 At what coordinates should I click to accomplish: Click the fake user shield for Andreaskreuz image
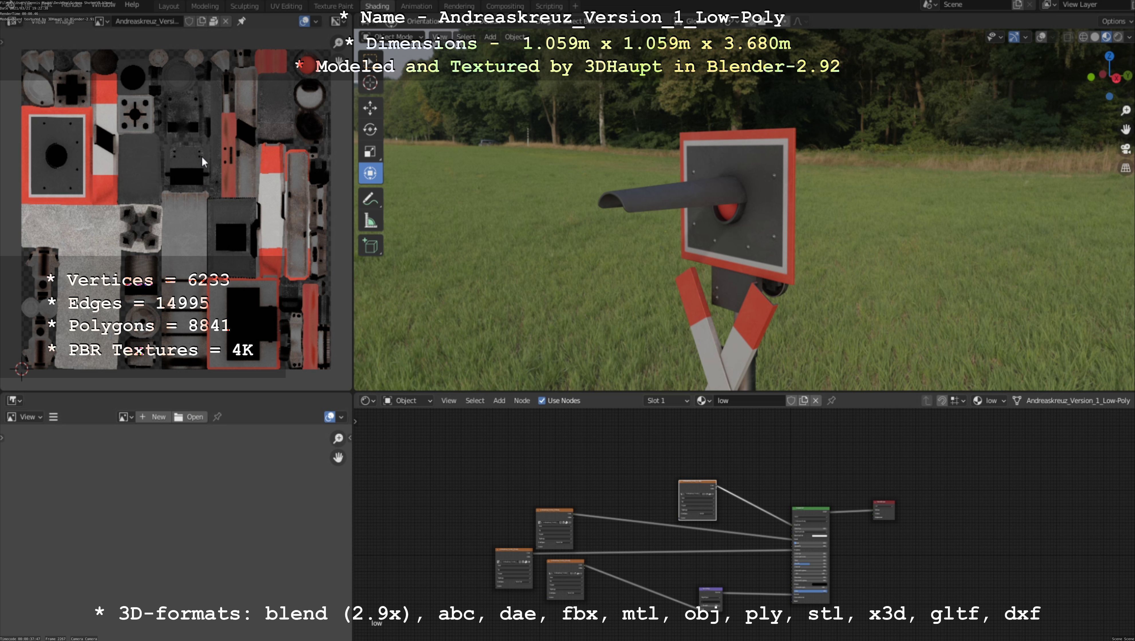coord(189,21)
